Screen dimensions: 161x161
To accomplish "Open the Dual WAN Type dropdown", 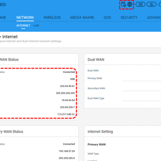I will (x=141, y=98).
